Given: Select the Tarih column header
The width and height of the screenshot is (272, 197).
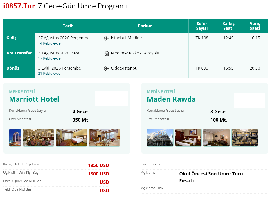Looking at the screenshot, I should point(68,26).
